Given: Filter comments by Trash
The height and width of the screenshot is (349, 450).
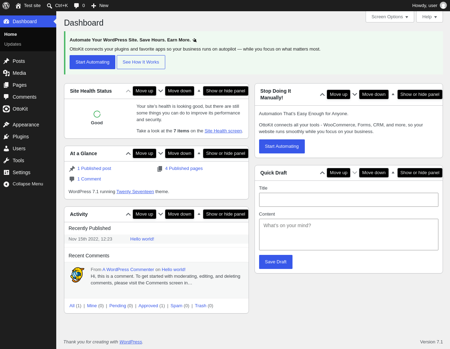Looking at the screenshot, I should (200, 306).
